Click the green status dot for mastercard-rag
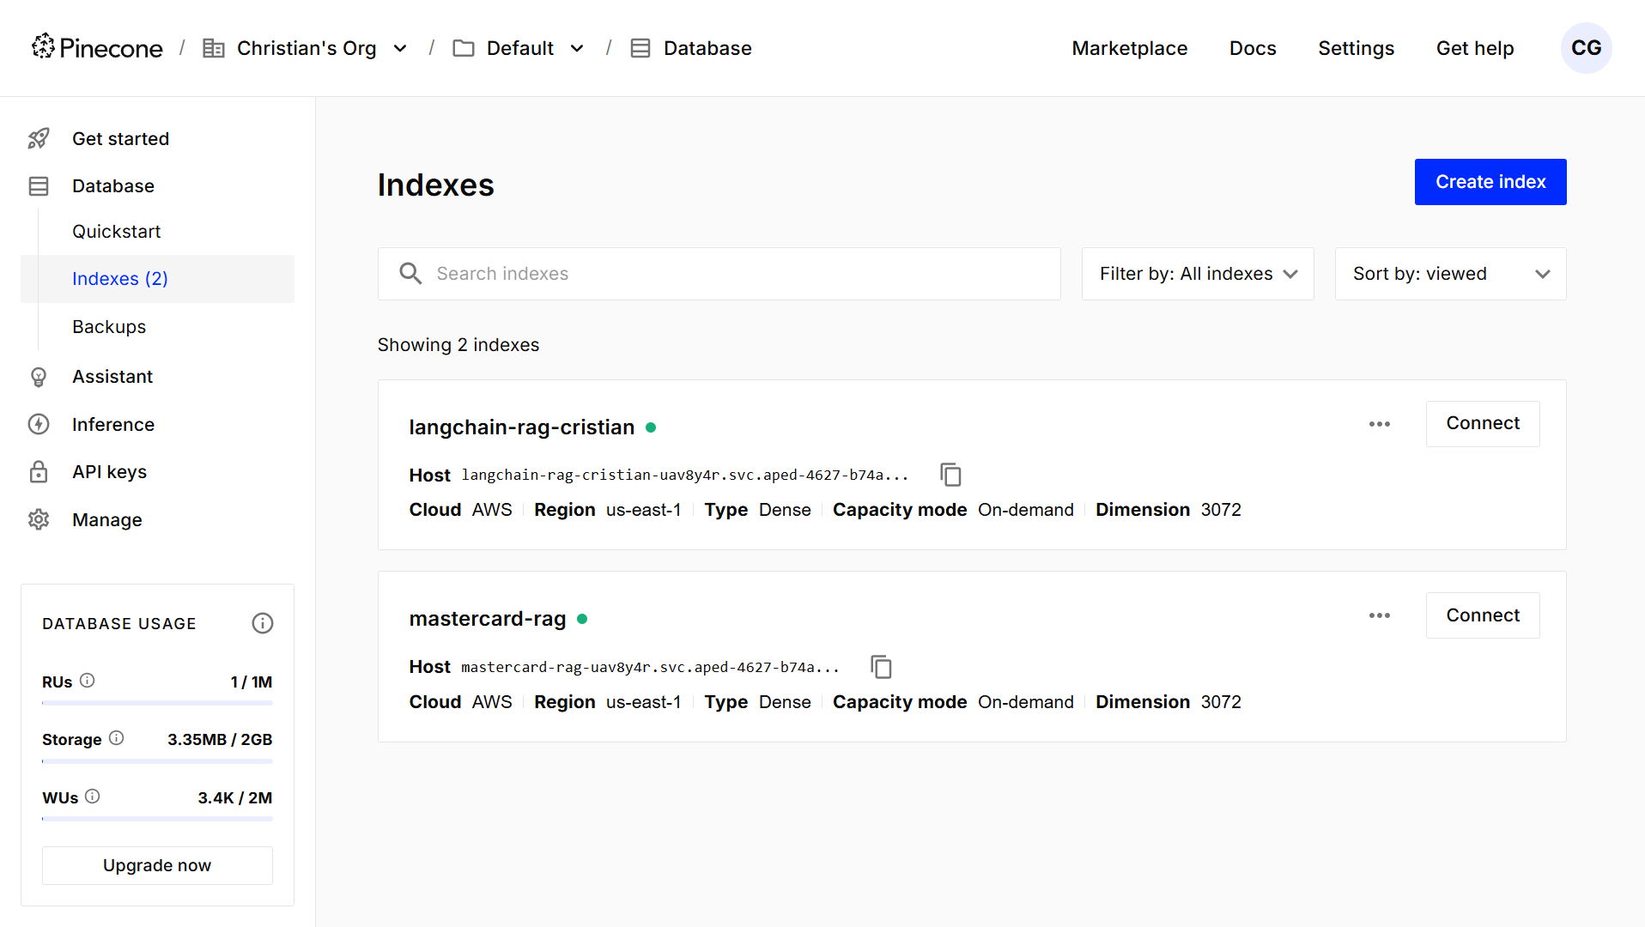Screen dimensions: 1645x927 click(x=582, y=619)
